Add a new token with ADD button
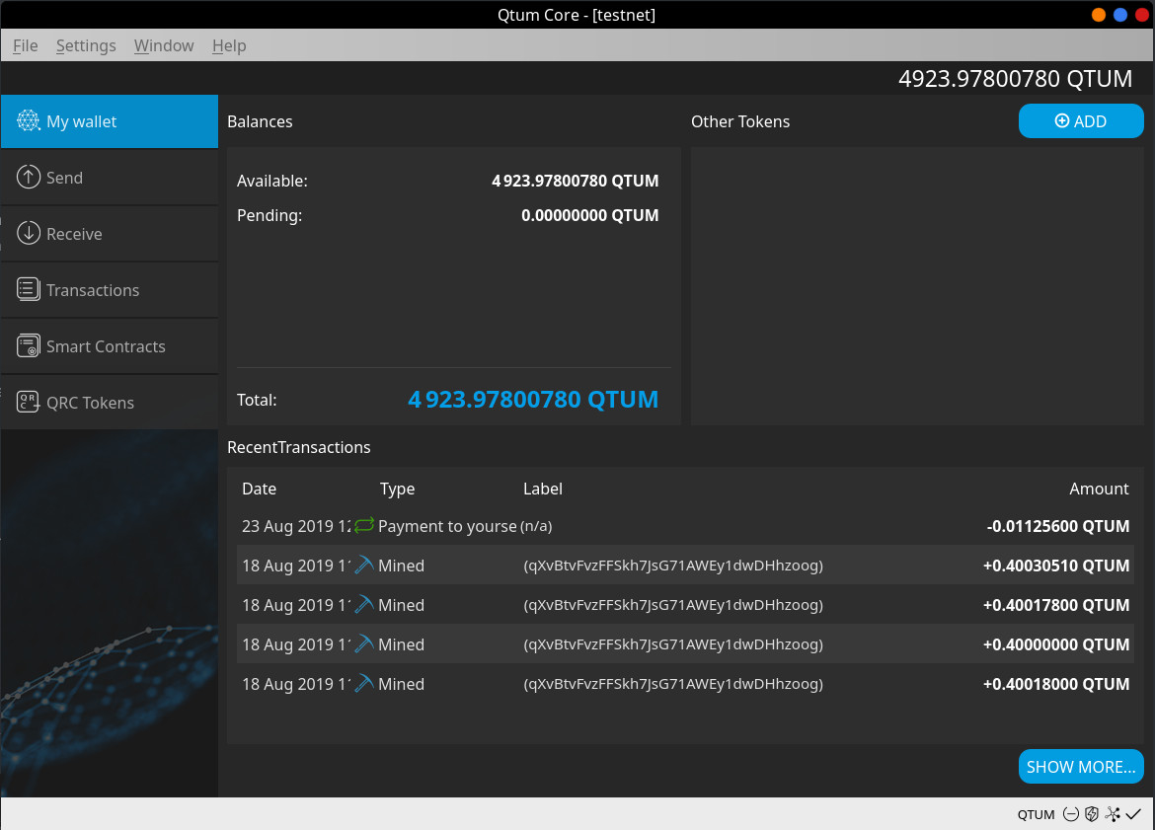This screenshot has width=1155, height=830. click(1081, 120)
